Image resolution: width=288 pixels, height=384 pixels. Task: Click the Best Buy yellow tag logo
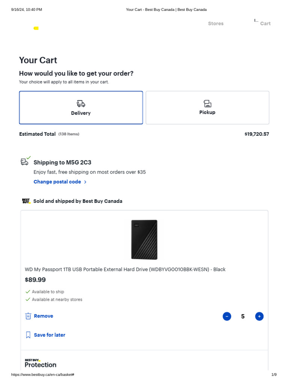(36, 28)
